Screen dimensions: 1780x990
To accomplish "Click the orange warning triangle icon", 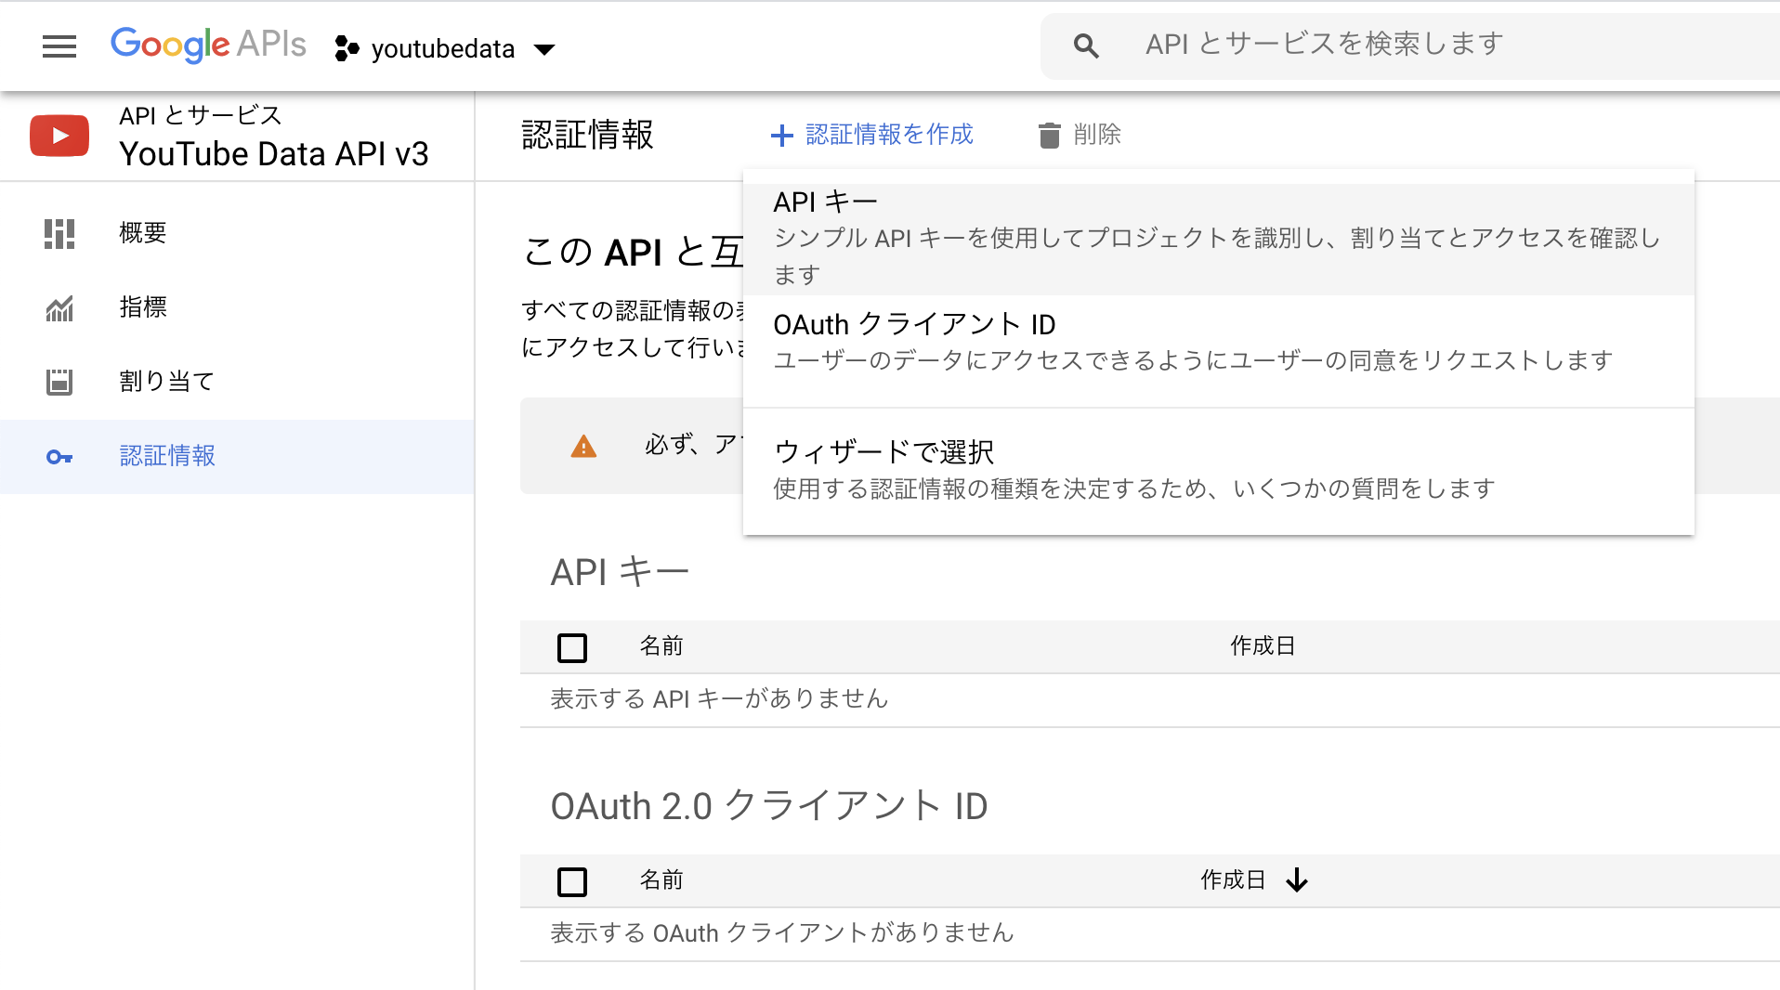I will click(x=583, y=447).
